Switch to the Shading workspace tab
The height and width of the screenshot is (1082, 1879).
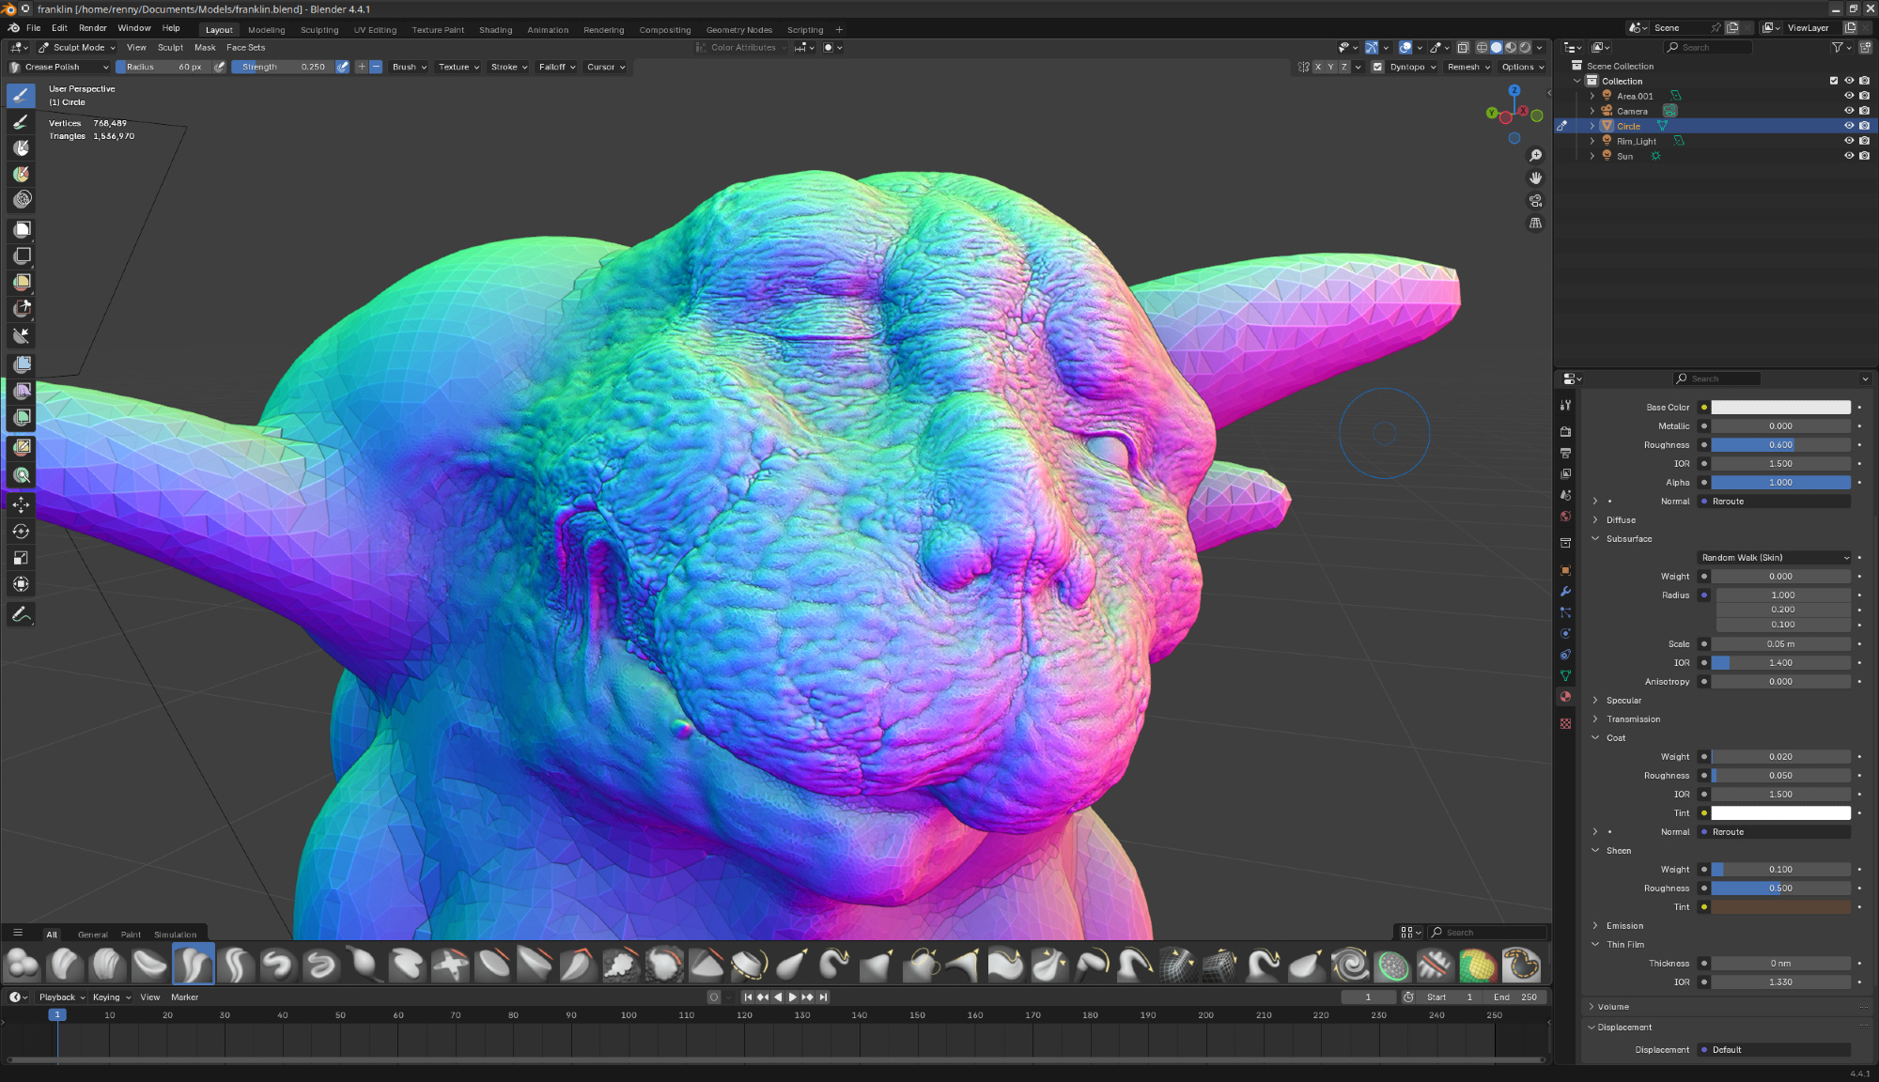(x=495, y=30)
